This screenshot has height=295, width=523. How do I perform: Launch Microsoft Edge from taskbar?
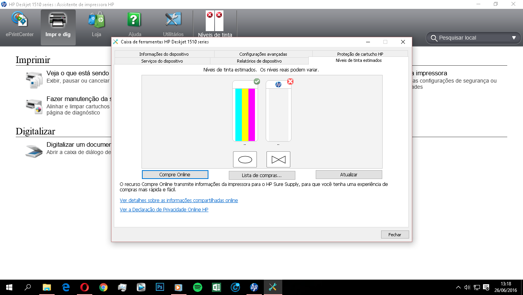[x=65, y=287]
